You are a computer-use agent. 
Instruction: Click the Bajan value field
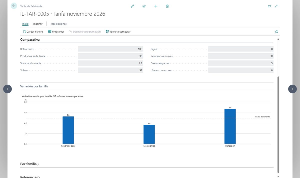(241, 49)
